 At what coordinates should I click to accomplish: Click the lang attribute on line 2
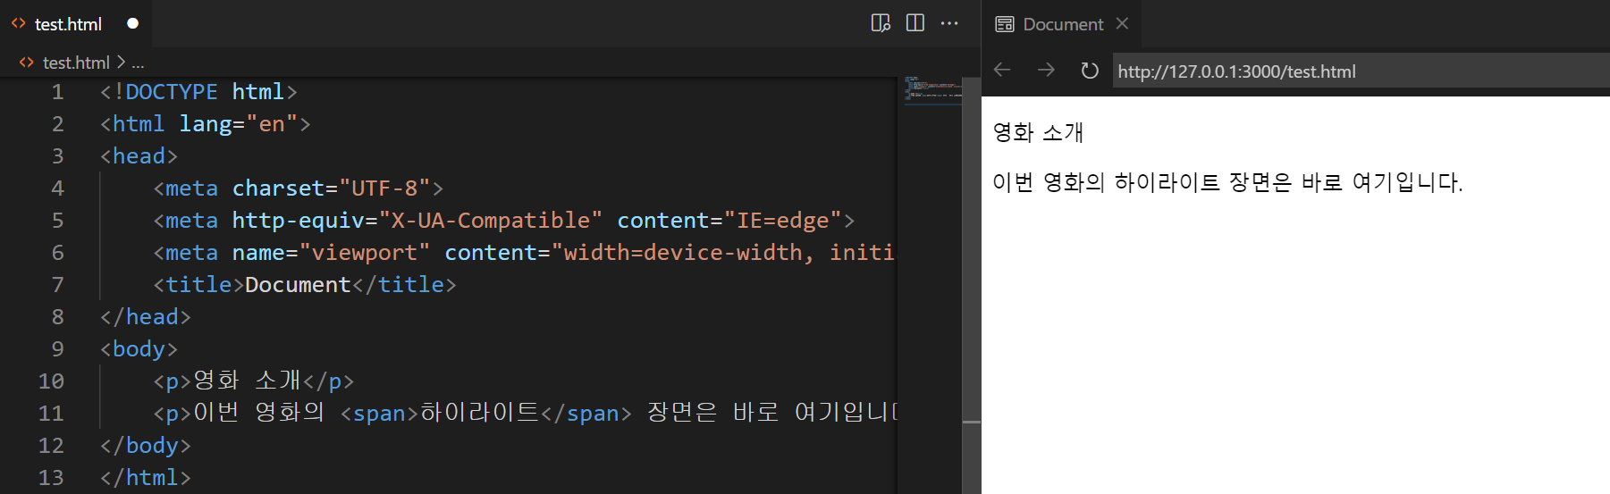pyautogui.click(x=206, y=124)
